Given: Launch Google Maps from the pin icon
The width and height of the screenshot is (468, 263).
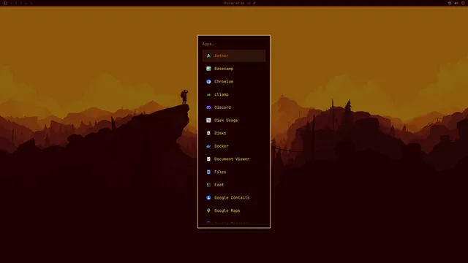Looking at the screenshot, I should 208,210.
